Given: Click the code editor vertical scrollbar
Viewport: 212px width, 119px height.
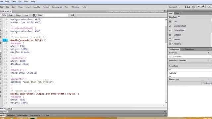Looking at the screenshot, I should [x=166, y=34].
